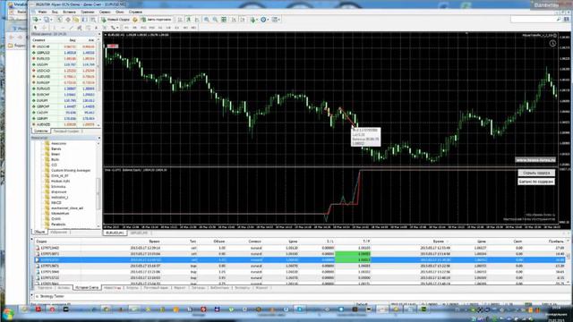
Task: Select the Fibonacci retracement tool
Action: click(x=88, y=28)
